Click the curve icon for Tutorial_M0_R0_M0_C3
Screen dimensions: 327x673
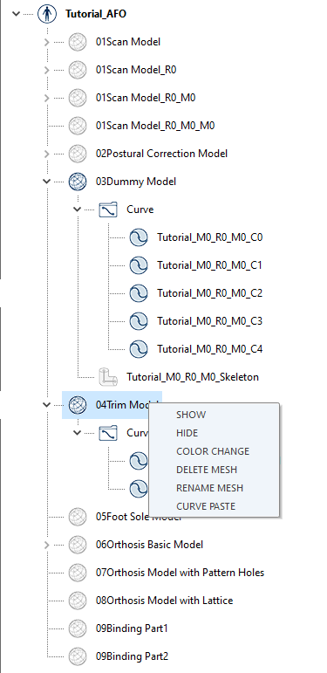point(139,321)
